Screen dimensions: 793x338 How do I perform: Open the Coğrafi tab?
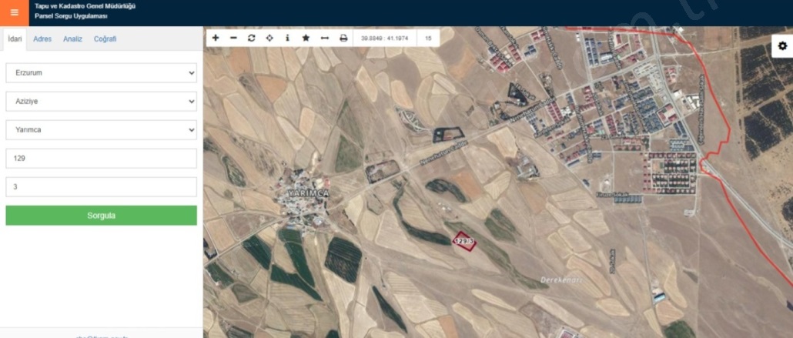tap(105, 39)
